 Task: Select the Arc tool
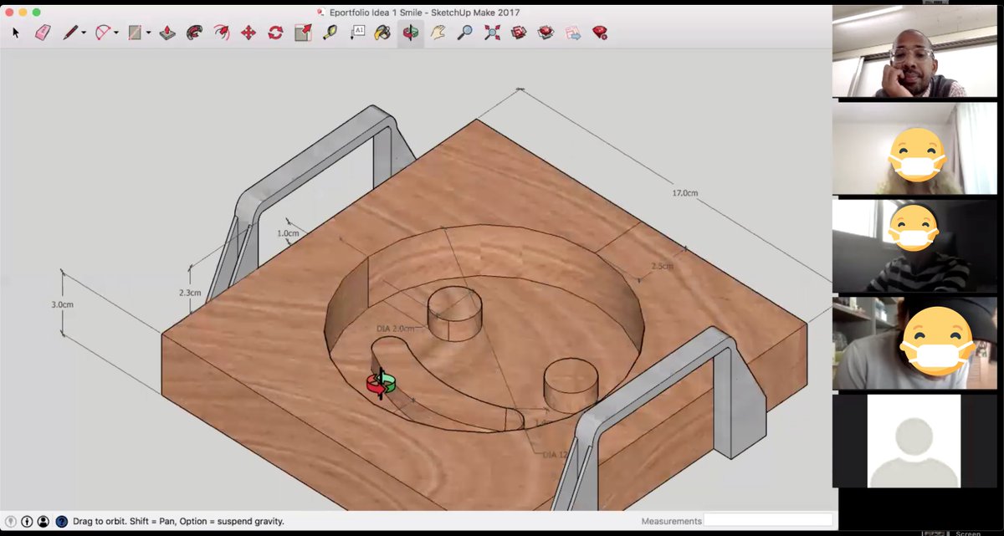[x=103, y=33]
